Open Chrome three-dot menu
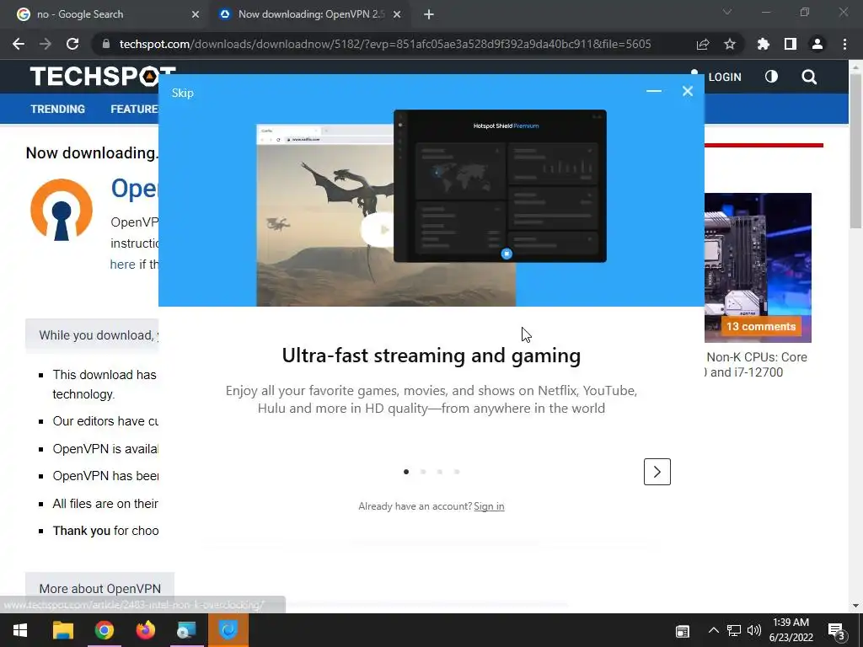The height and width of the screenshot is (647, 863). (x=844, y=44)
